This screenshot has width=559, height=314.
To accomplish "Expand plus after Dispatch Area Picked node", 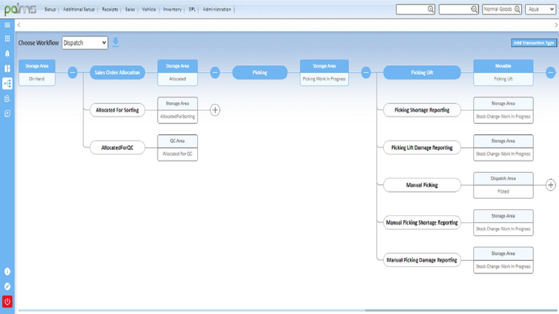I will pyautogui.click(x=551, y=185).
